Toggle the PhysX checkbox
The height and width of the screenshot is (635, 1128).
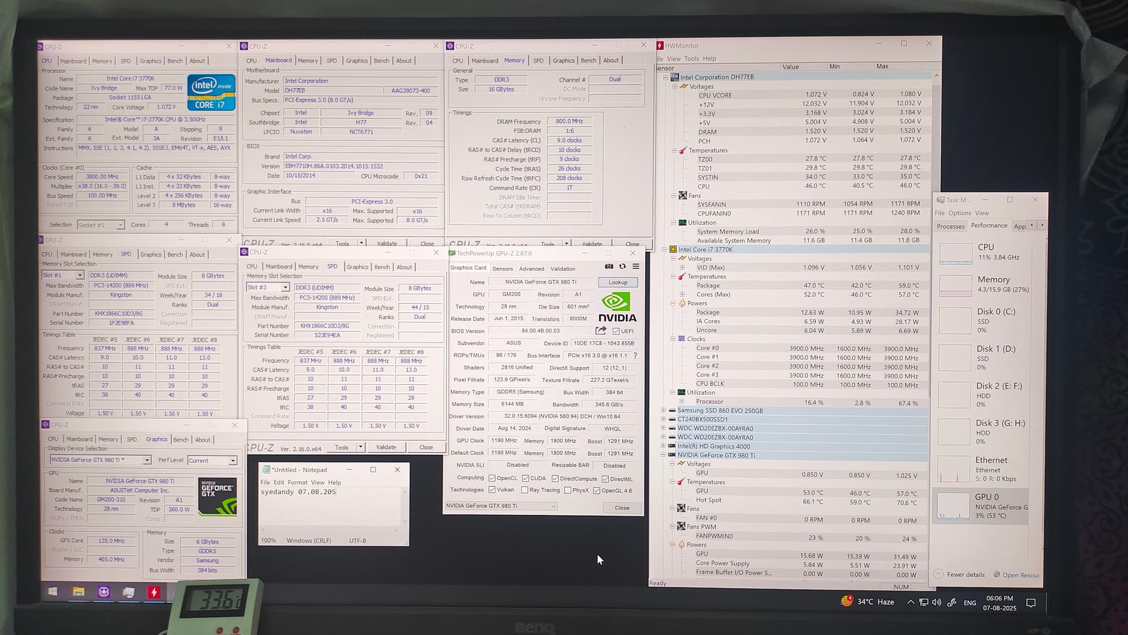coord(568,490)
